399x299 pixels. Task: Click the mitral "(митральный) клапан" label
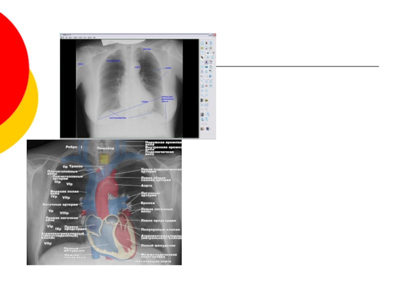pyautogui.click(x=161, y=238)
